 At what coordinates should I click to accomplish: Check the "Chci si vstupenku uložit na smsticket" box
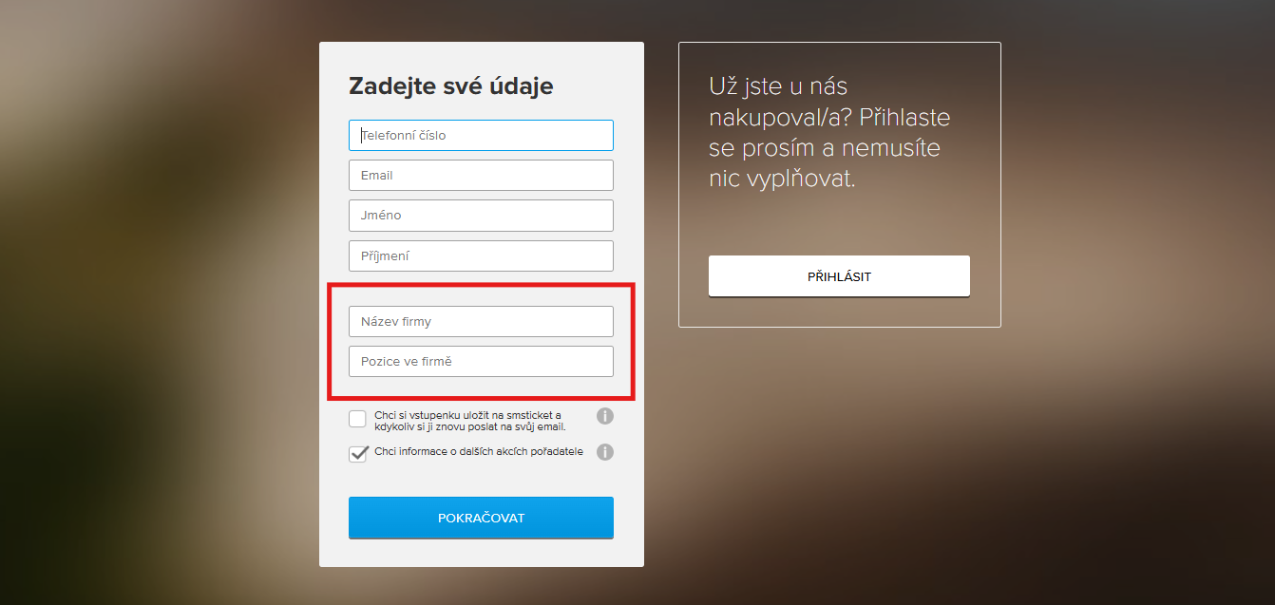coord(357,418)
